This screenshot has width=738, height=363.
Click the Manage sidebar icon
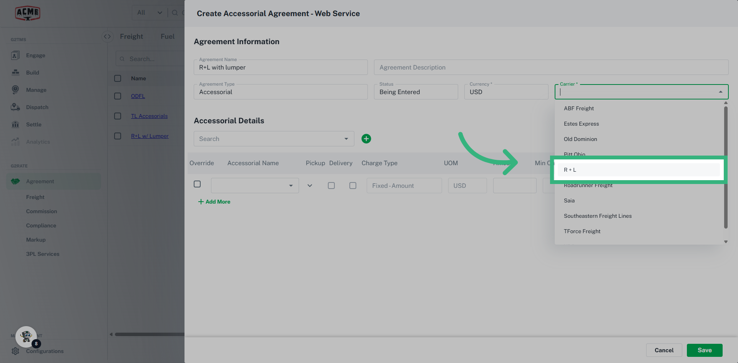coord(15,90)
